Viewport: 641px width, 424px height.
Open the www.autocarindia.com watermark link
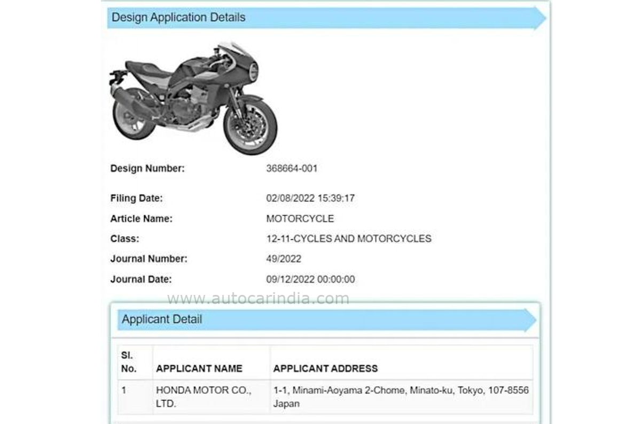[258, 299]
